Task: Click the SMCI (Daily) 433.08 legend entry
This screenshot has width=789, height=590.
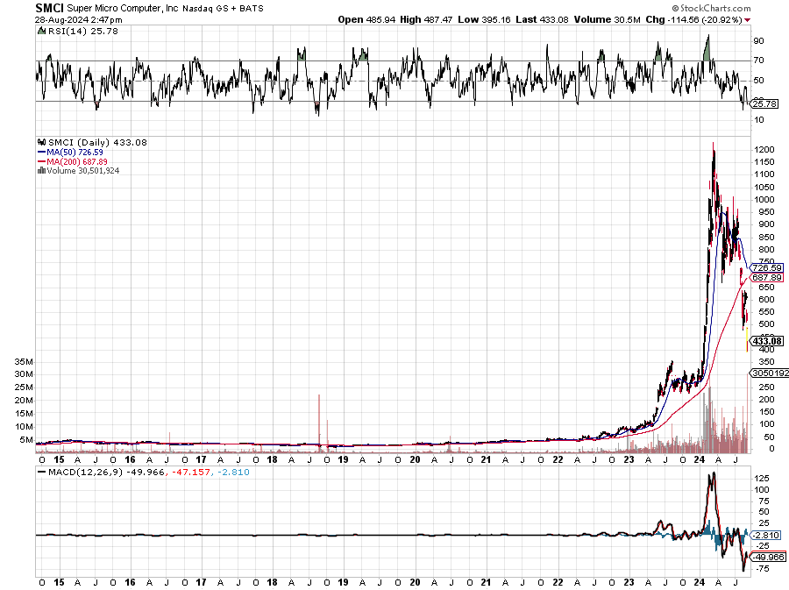Action: click(97, 142)
